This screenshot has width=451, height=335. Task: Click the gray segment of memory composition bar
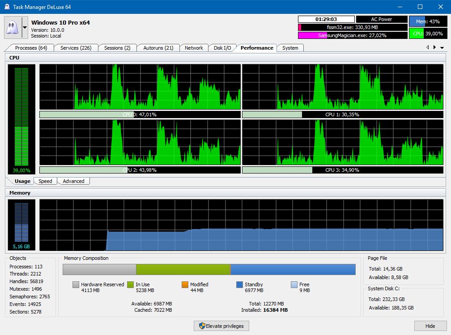(99, 269)
